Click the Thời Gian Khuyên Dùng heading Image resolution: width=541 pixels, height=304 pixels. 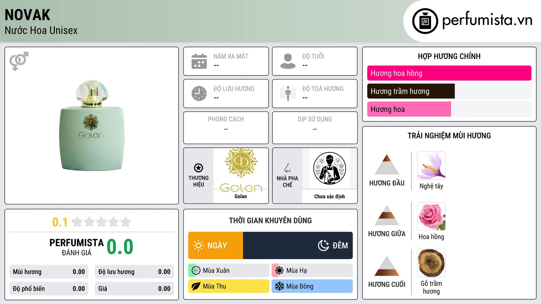(x=270, y=220)
